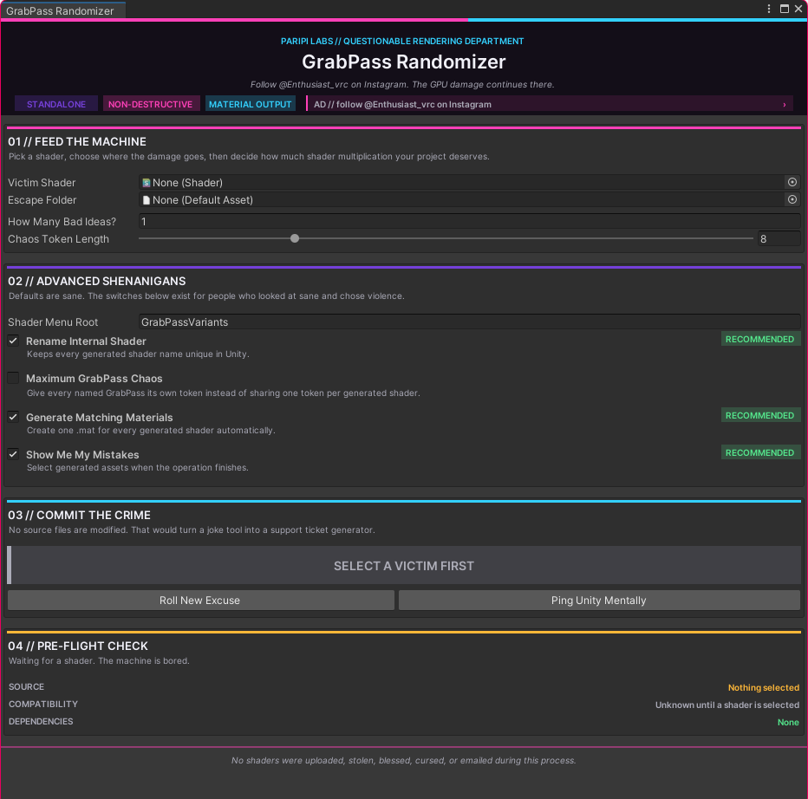Click the file icon in Escape Folder field

[x=147, y=200]
